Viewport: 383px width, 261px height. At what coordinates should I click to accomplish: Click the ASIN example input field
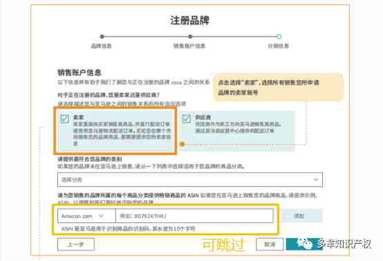coord(194,216)
